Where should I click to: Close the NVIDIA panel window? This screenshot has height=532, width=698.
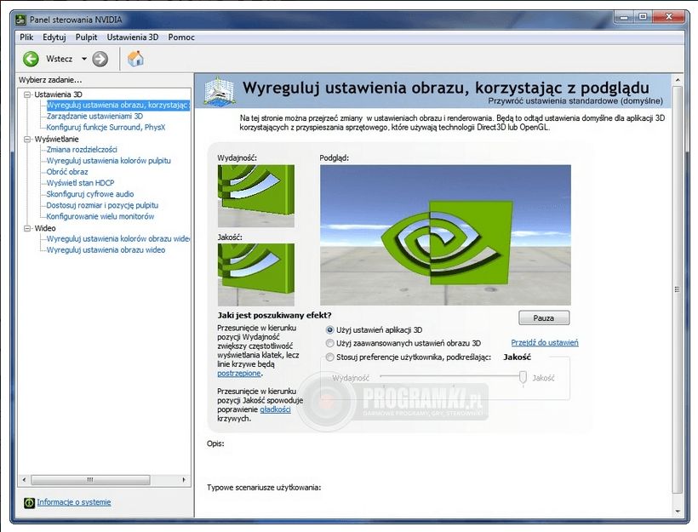[669, 17]
